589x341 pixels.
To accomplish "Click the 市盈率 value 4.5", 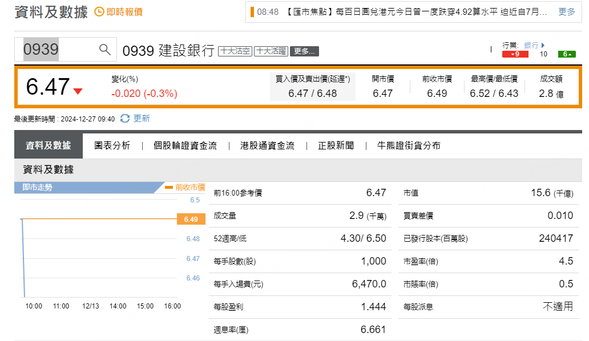I will click(566, 261).
